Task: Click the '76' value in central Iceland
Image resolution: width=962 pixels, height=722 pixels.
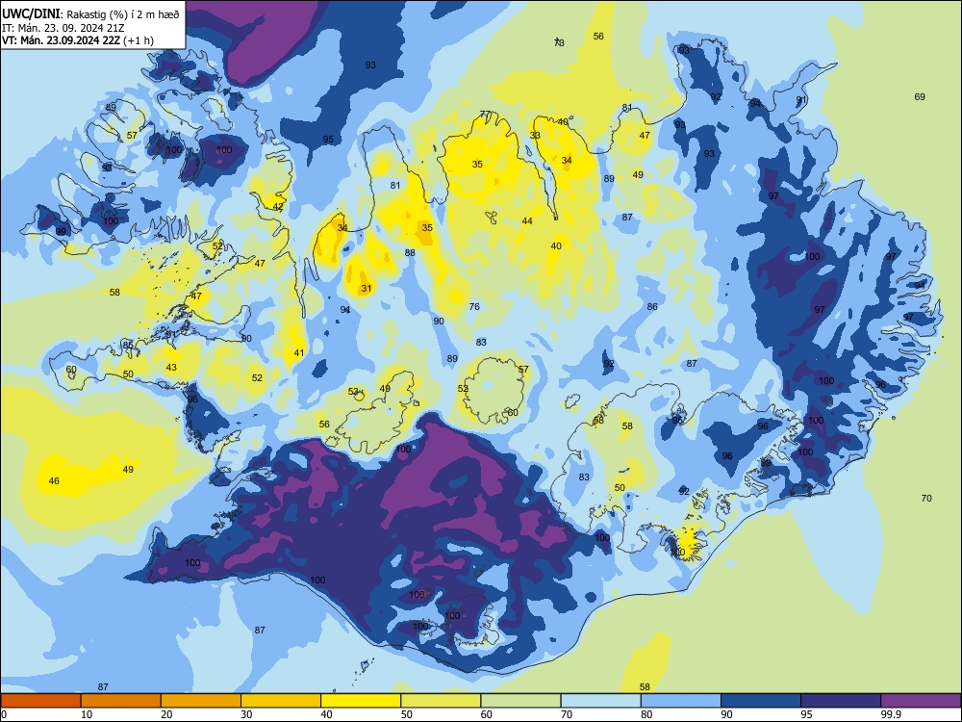Action: 474,306
